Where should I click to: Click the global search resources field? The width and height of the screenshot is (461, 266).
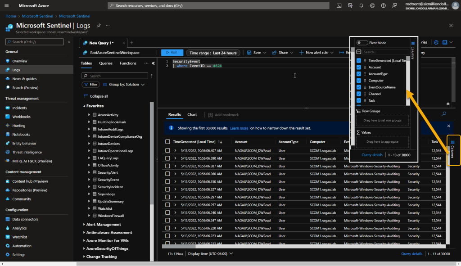pyautogui.click(x=218, y=5)
